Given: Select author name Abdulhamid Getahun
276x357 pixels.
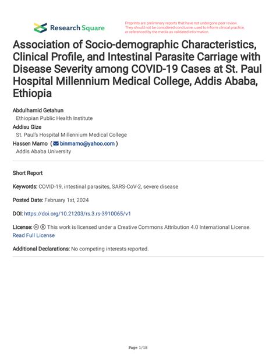Looking at the screenshot, I should 38,111.
